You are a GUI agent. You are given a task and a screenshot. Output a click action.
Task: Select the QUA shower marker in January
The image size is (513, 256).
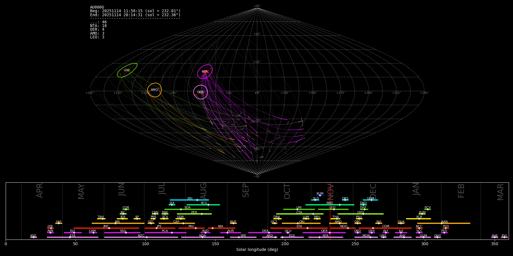[401, 223]
